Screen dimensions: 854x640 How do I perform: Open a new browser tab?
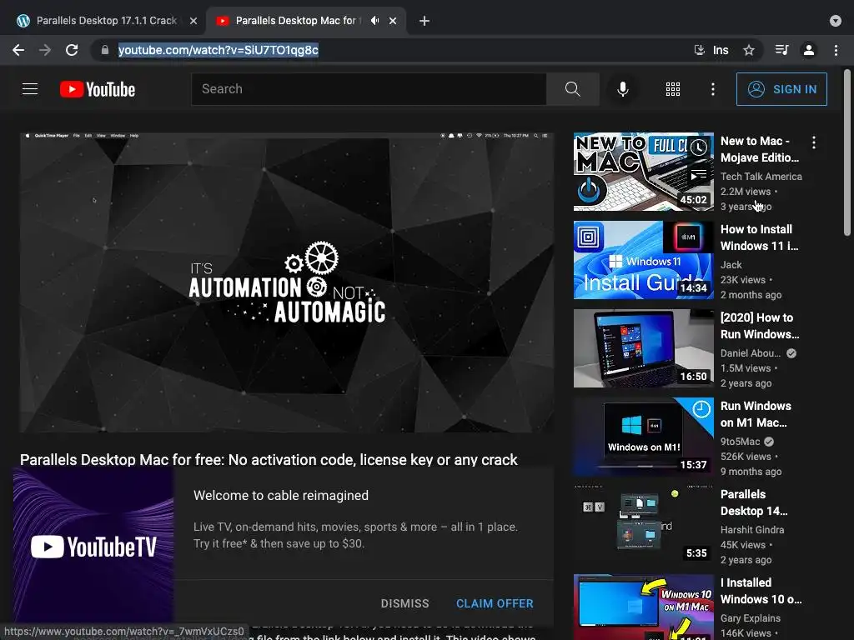point(424,21)
